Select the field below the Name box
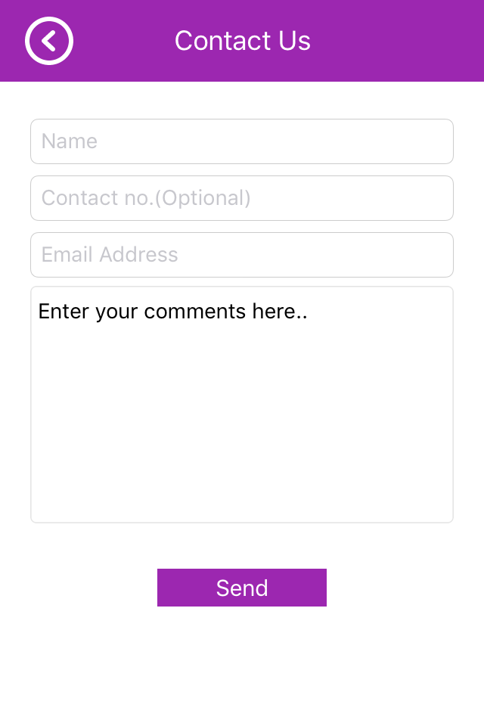This screenshot has width=484, height=726. (242, 198)
